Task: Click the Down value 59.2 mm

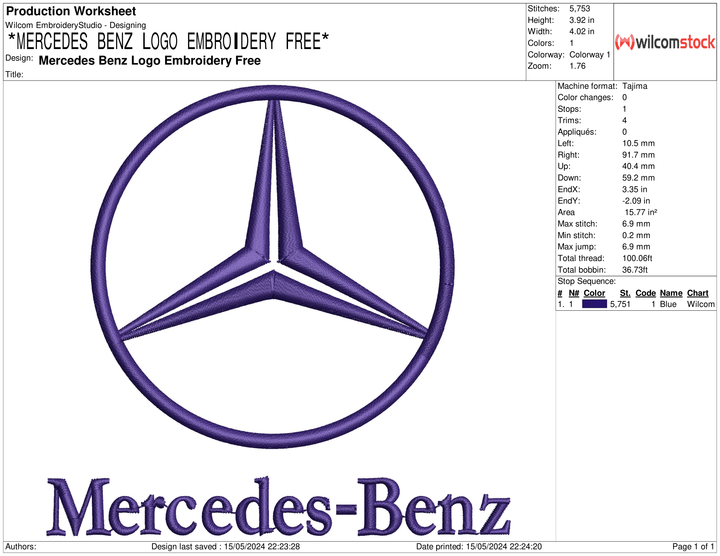Action: pyautogui.click(x=638, y=178)
